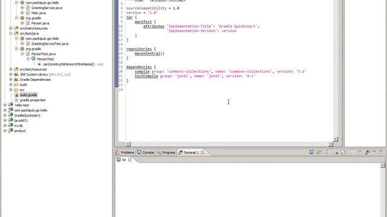Expand the GreetingService.java node

(22, 8)
